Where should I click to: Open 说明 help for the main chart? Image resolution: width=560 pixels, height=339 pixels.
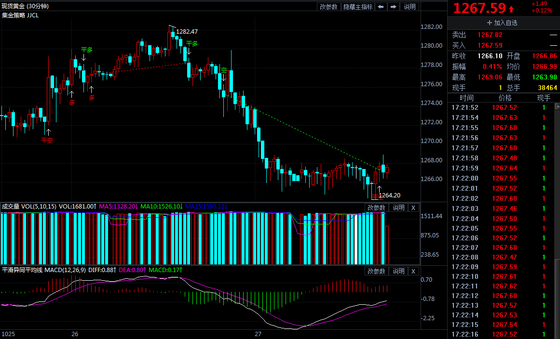click(x=410, y=7)
